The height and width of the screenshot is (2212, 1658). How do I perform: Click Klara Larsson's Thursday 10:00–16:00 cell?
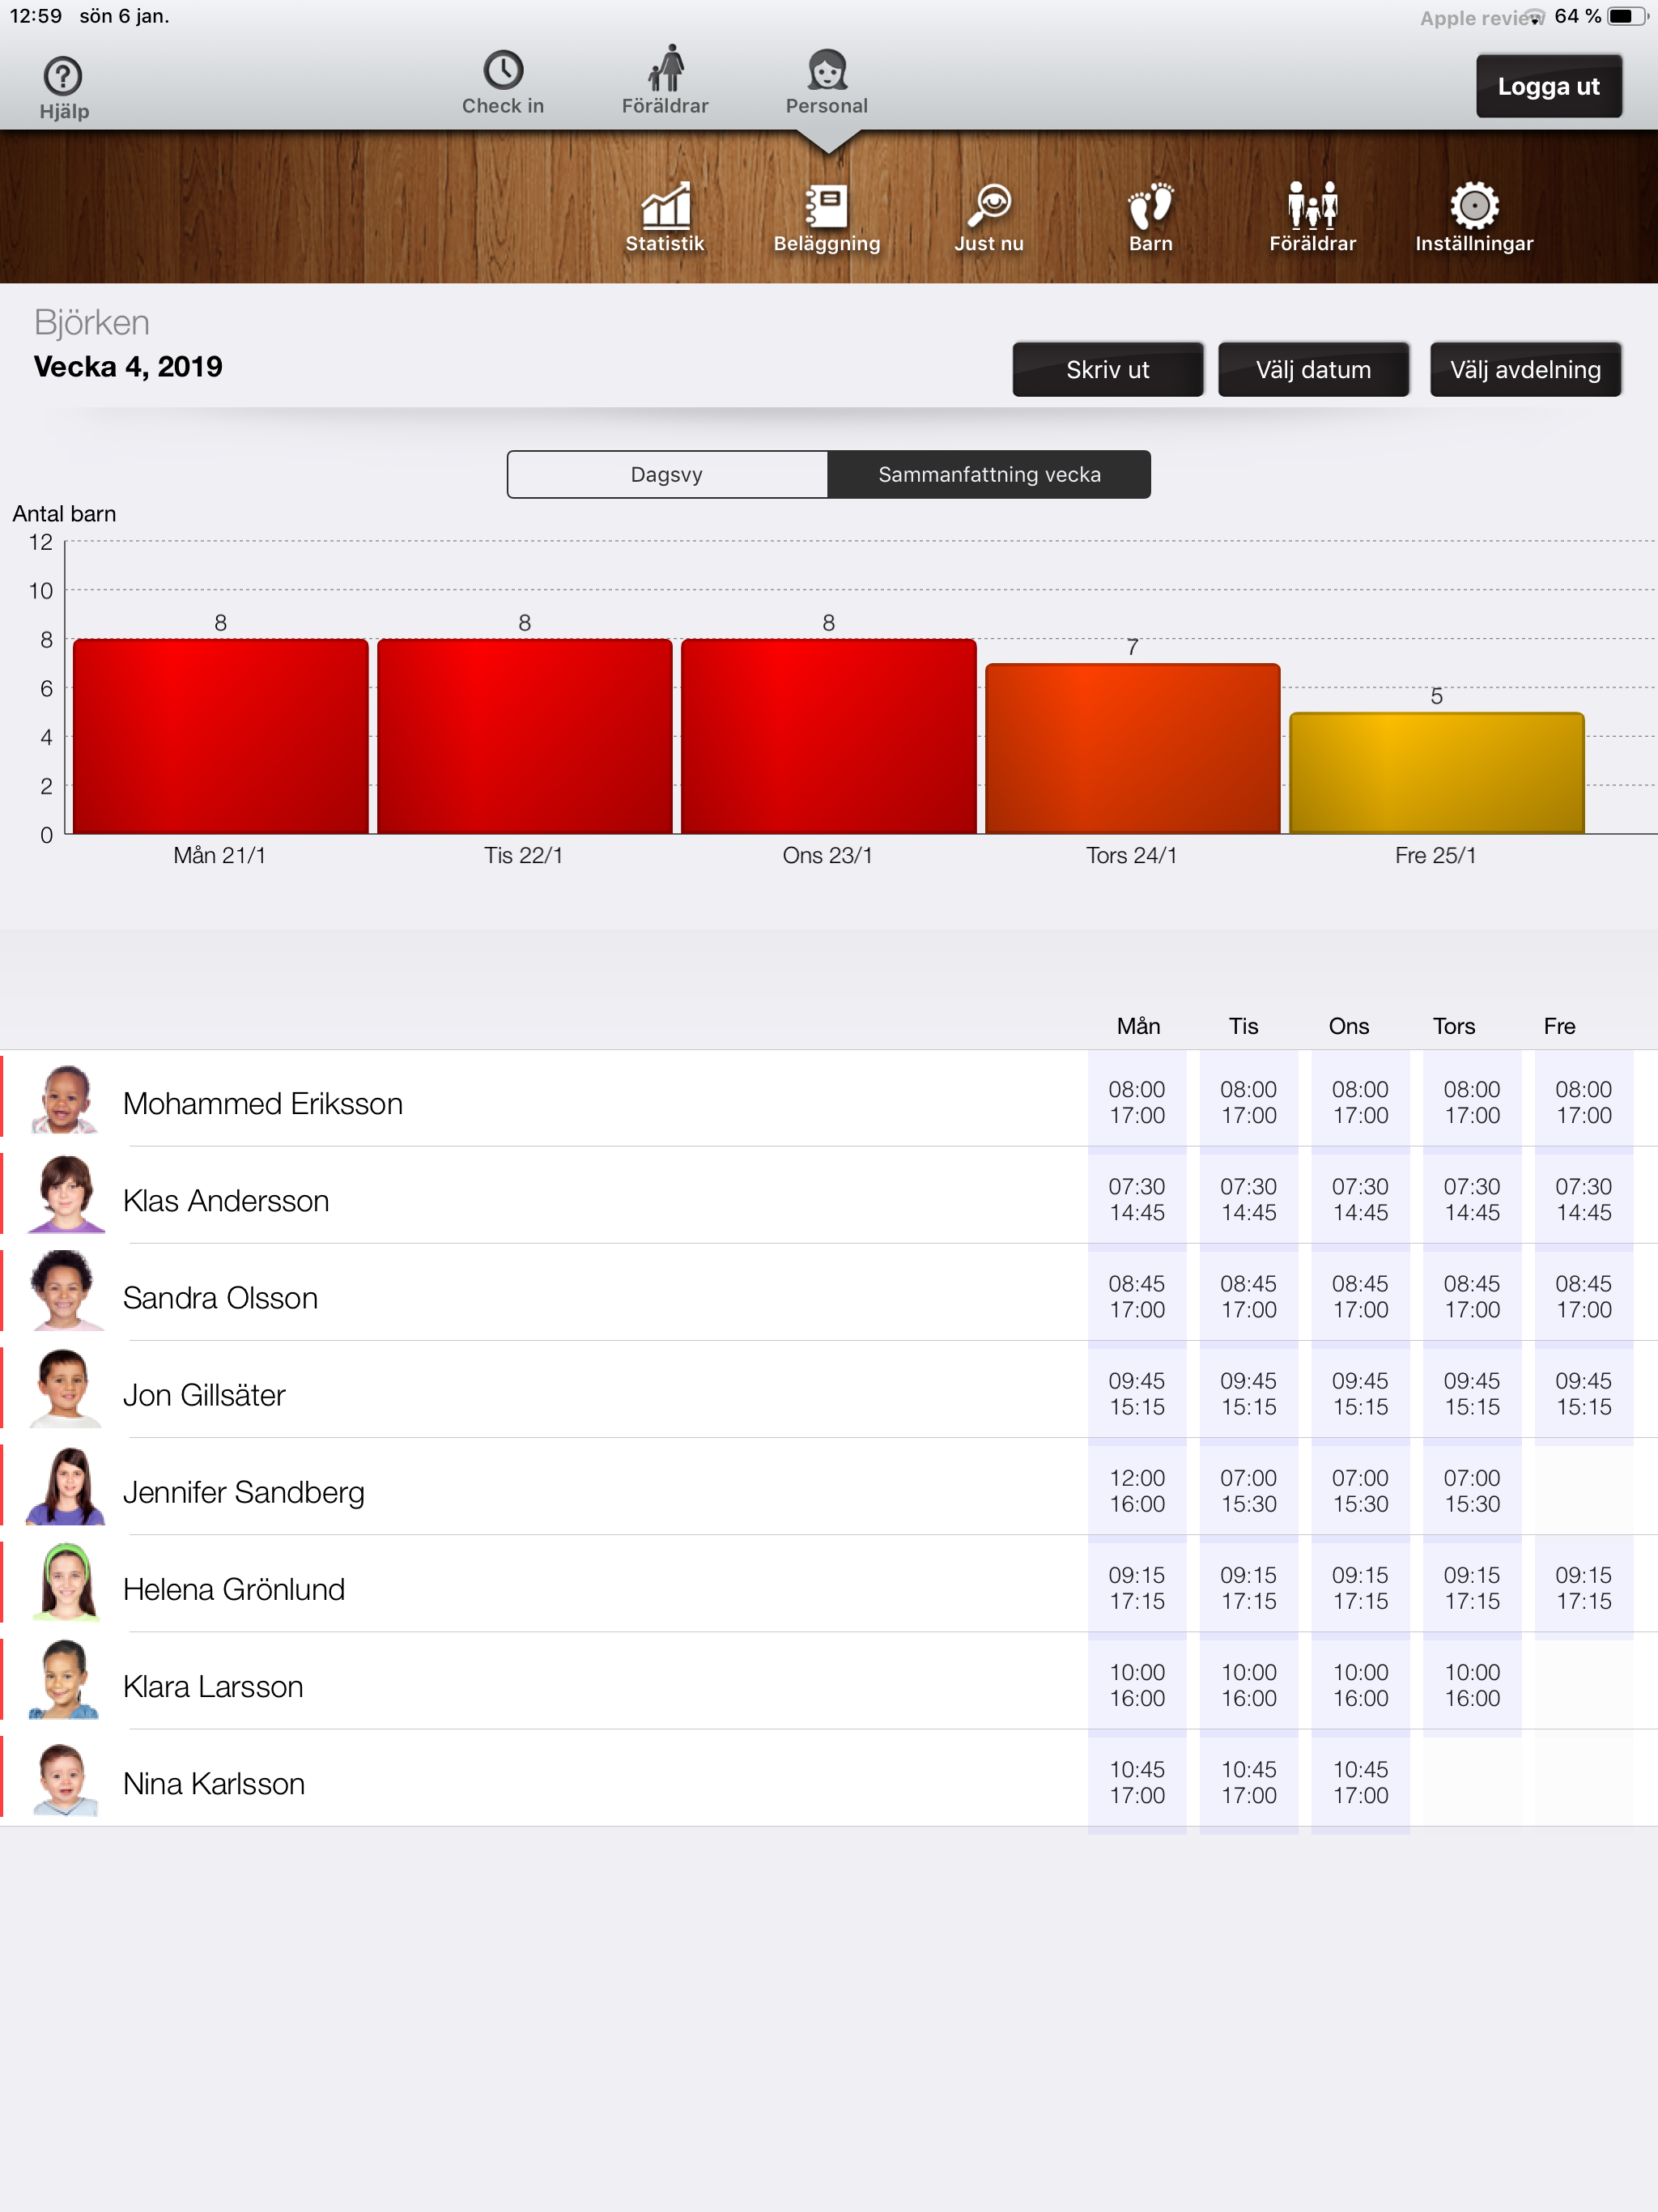tap(1472, 1685)
